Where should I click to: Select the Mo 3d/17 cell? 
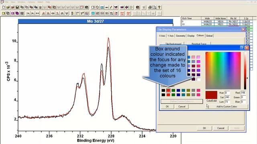click(233, 21)
